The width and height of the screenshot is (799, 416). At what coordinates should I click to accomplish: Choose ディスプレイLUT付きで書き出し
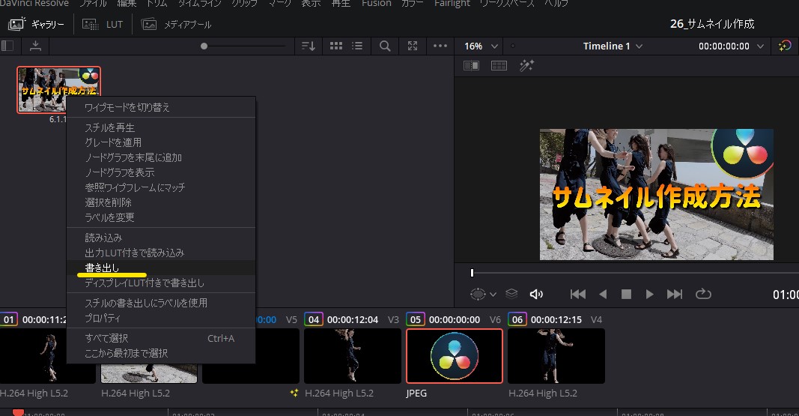pyautogui.click(x=161, y=283)
